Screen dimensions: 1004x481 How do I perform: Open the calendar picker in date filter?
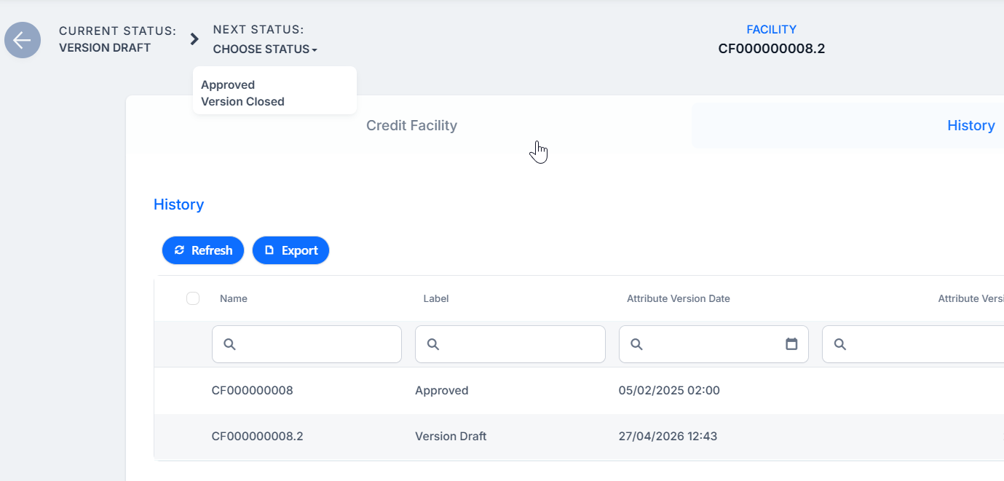tap(791, 344)
